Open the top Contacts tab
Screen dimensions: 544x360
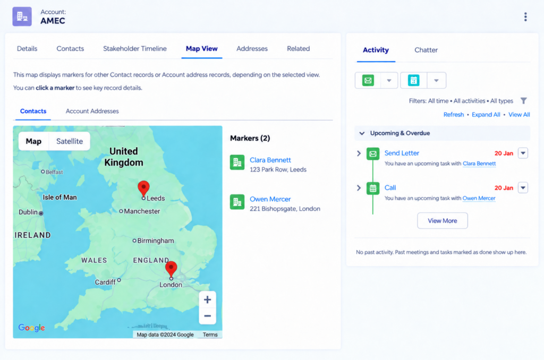pos(70,48)
